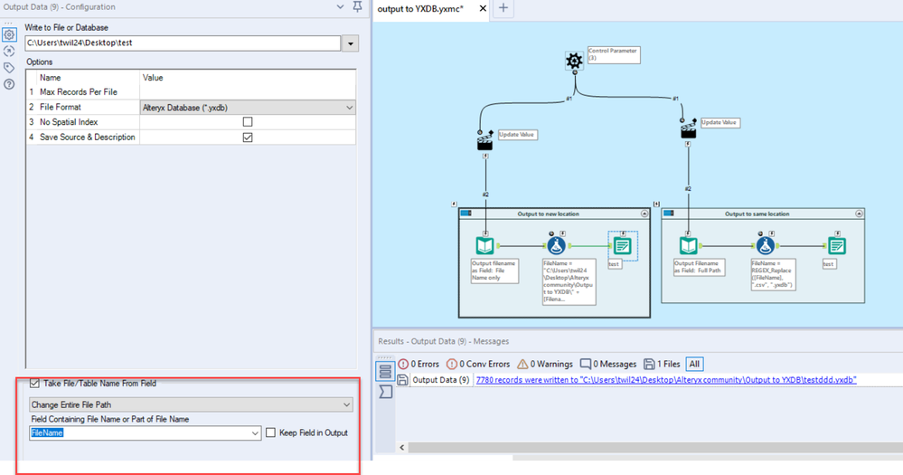The height and width of the screenshot is (475, 903).
Task: Filter results by 0 Errors
Action: 419,365
